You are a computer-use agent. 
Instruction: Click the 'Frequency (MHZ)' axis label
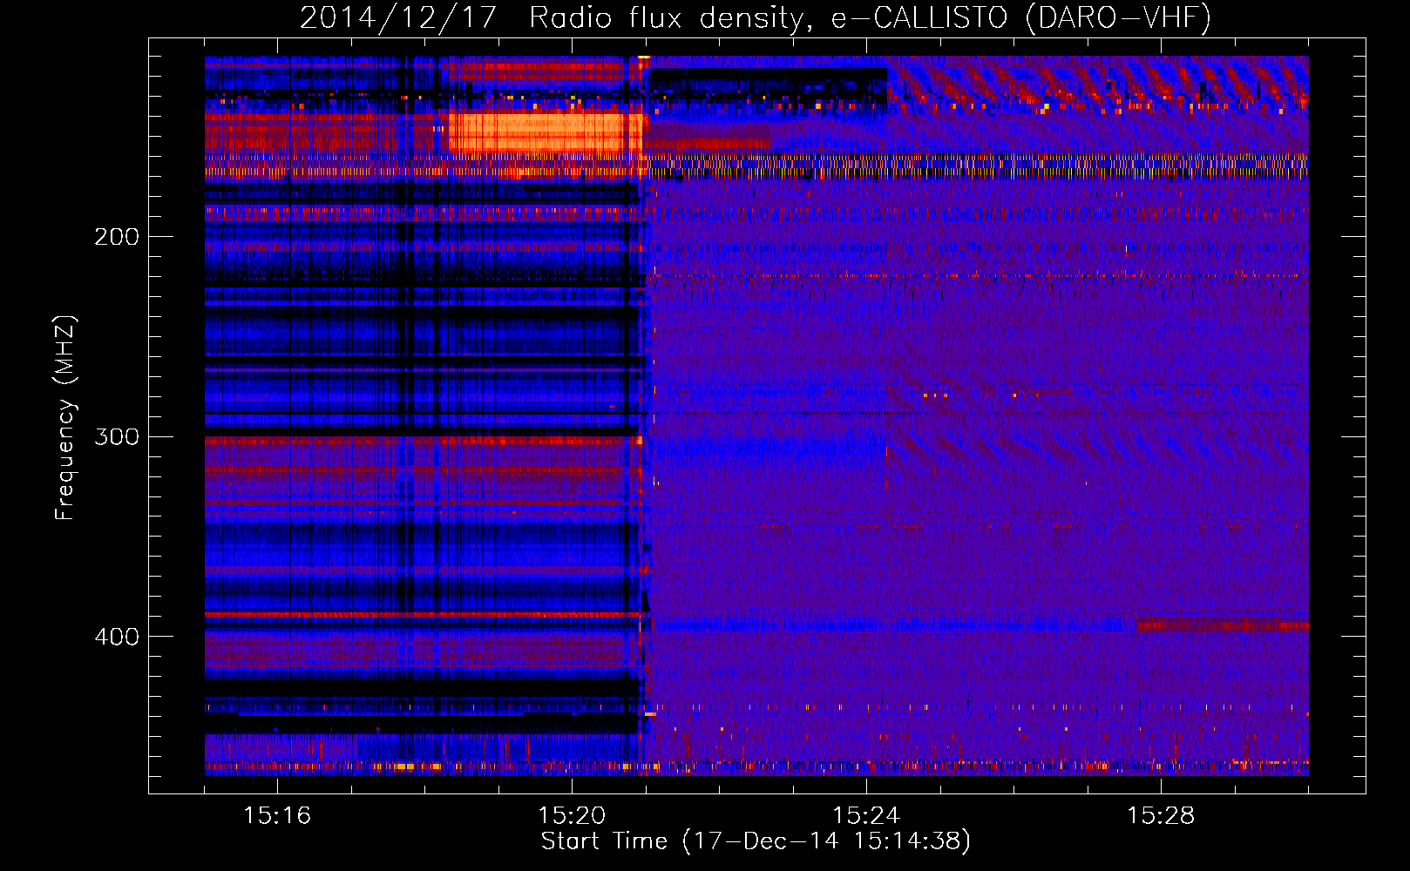65,418
